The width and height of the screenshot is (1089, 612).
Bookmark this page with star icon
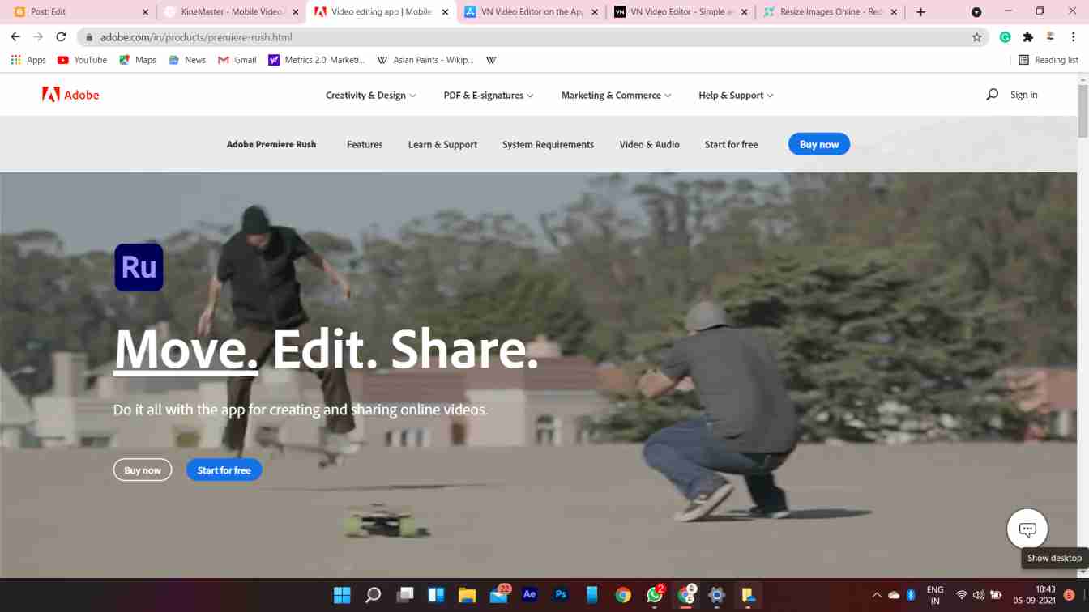(976, 37)
